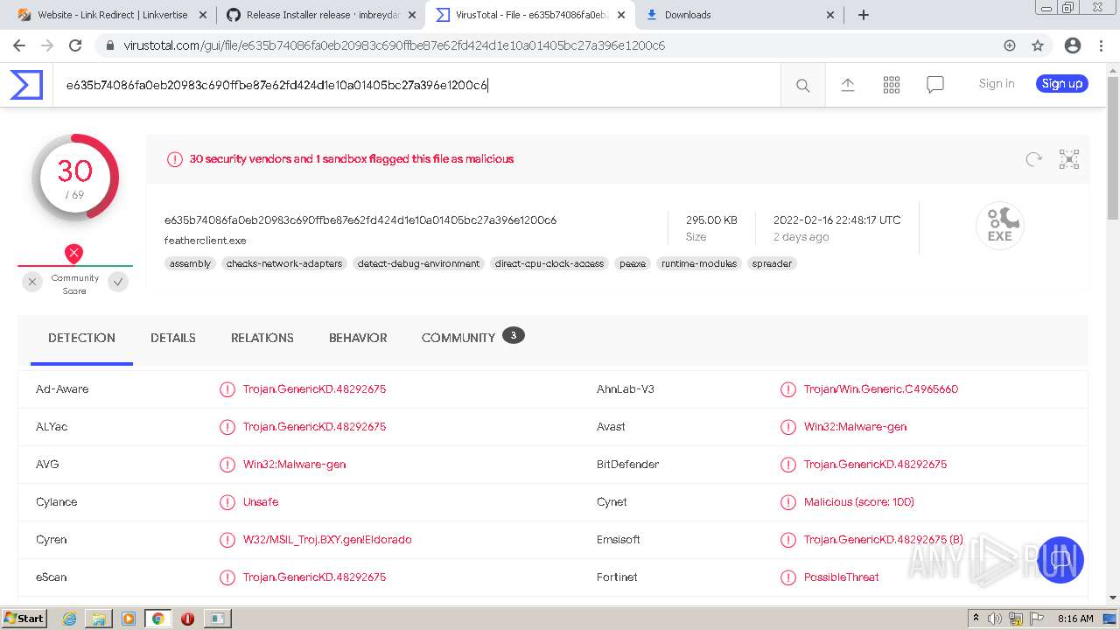Click the VirusTotal hash search field
This screenshot has width=1120, height=630.
tap(416, 85)
